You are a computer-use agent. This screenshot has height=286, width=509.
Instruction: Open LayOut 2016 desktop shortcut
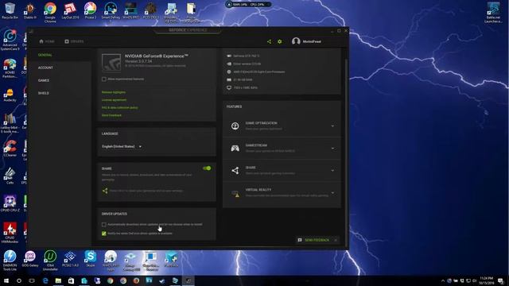click(70, 11)
